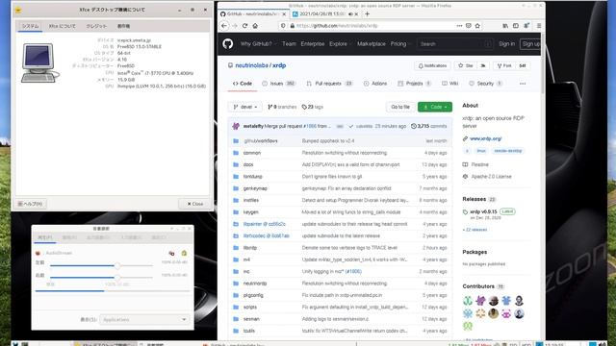Image resolution: width=616 pixels, height=346 pixels.
Task: Open Firefox home page
Action: click(x=255, y=26)
